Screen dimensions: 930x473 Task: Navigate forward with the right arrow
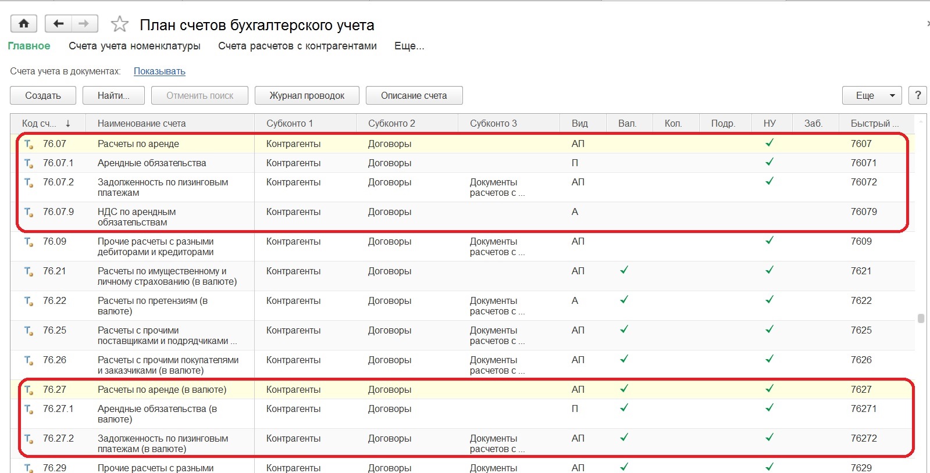tap(84, 24)
